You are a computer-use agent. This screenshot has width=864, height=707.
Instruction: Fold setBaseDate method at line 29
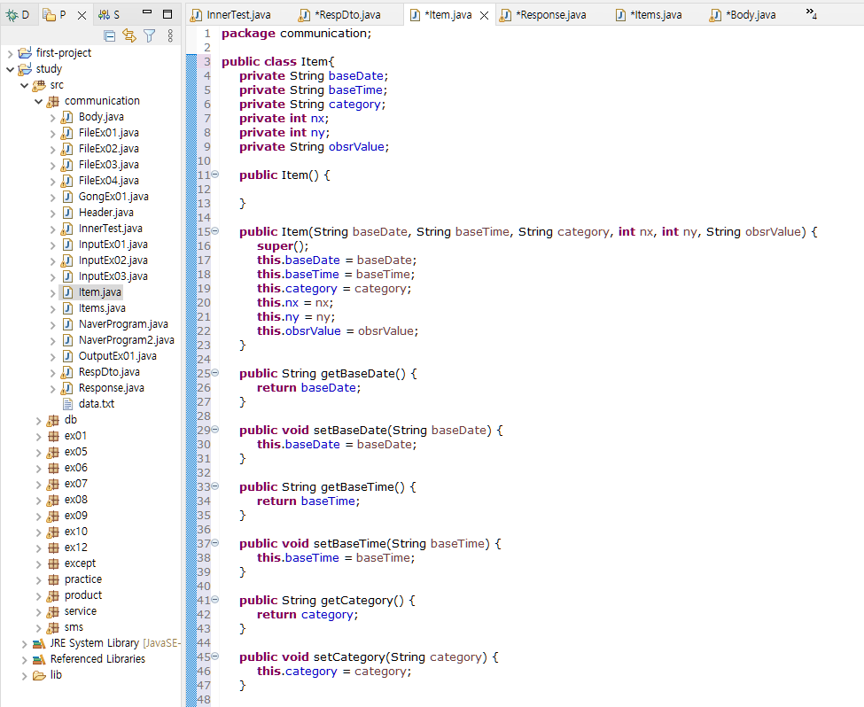pyautogui.click(x=215, y=430)
